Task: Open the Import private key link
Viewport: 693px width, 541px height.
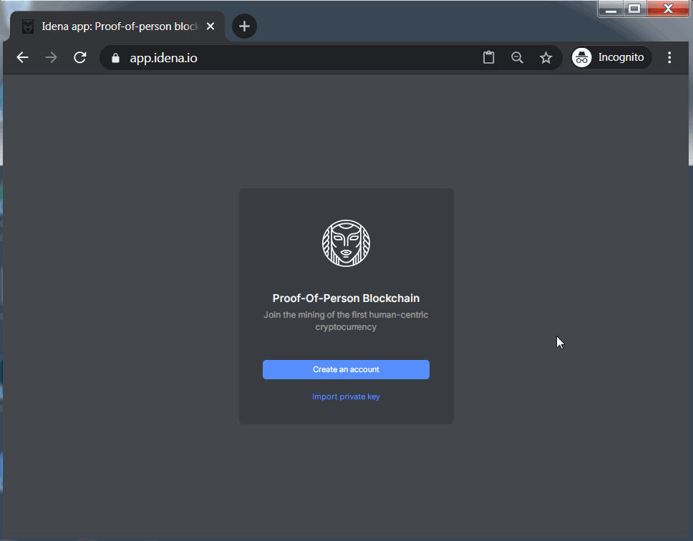Action: click(346, 396)
